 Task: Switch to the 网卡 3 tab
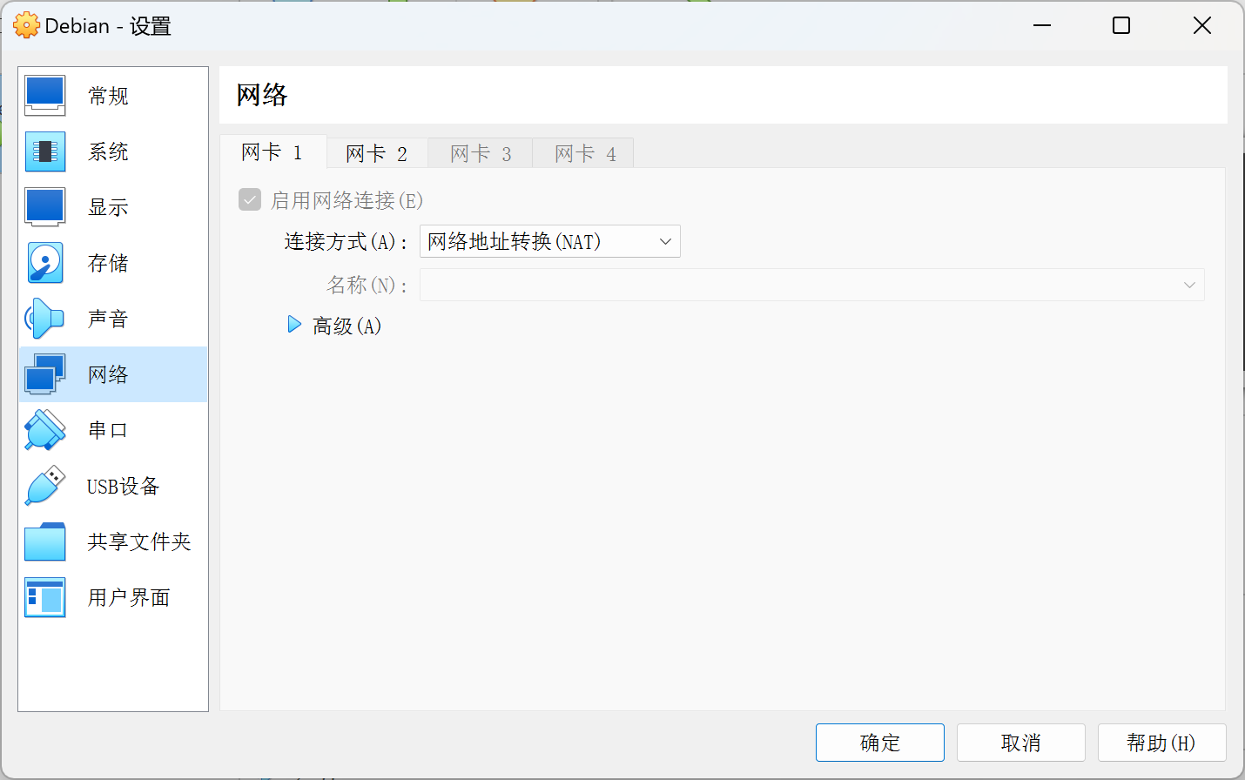coord(481,154)
